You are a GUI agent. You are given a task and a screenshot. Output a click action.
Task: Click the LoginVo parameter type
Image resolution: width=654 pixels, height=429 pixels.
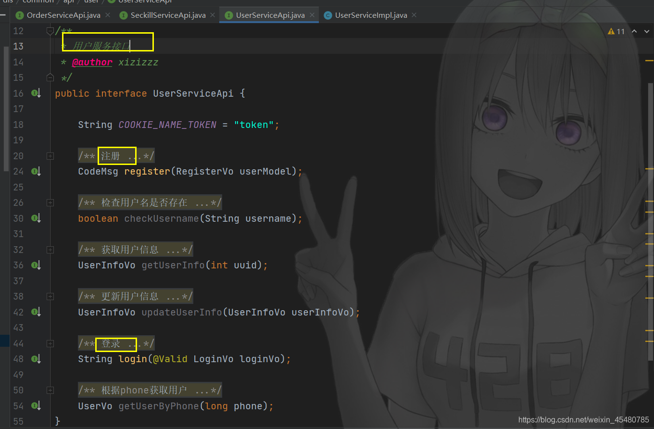pos(214,359)
